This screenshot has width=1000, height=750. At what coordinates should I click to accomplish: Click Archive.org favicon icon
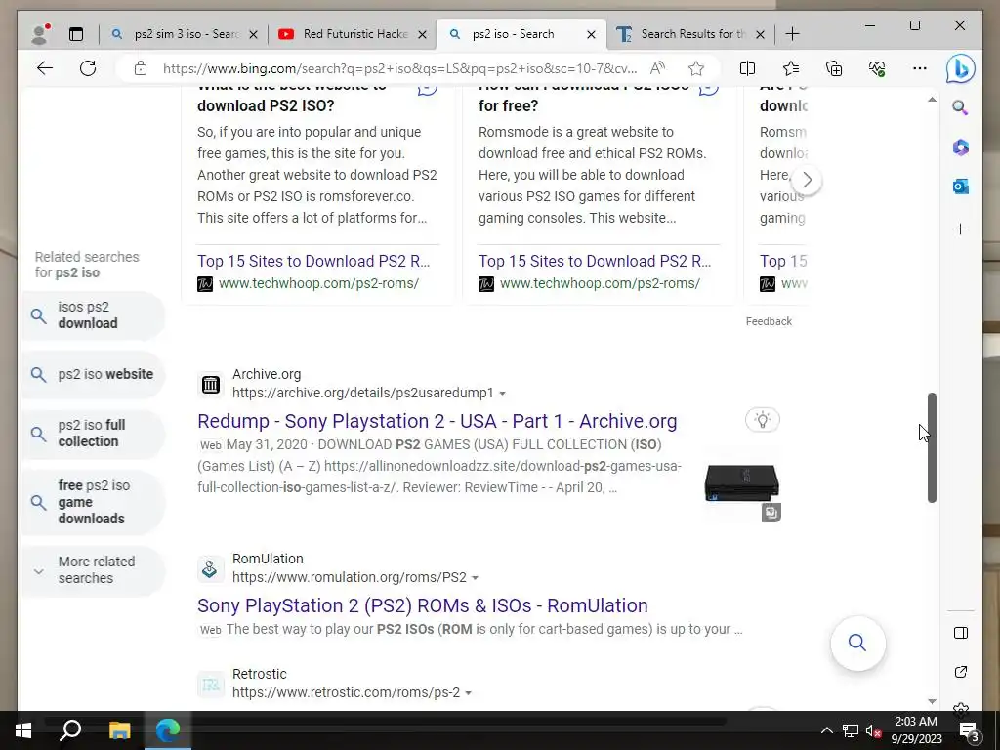point(211,385)
